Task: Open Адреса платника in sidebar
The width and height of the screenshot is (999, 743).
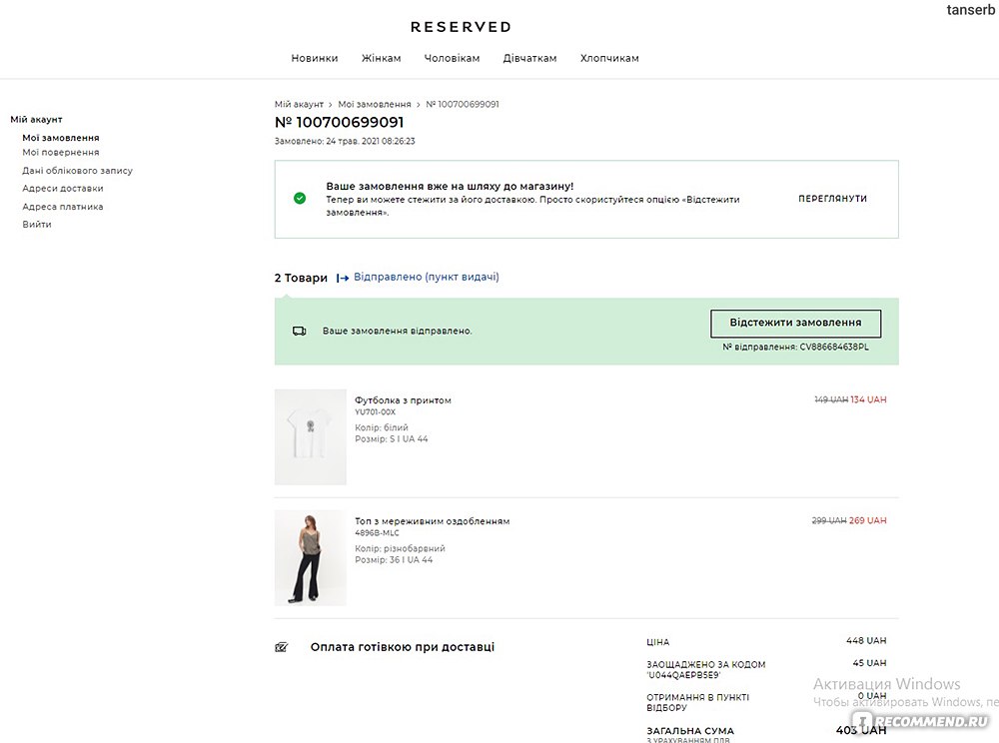Action: pos(62,207)
